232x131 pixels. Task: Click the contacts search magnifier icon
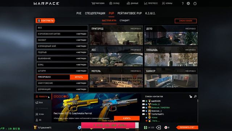pyautogui.click(x=195, y=96)
